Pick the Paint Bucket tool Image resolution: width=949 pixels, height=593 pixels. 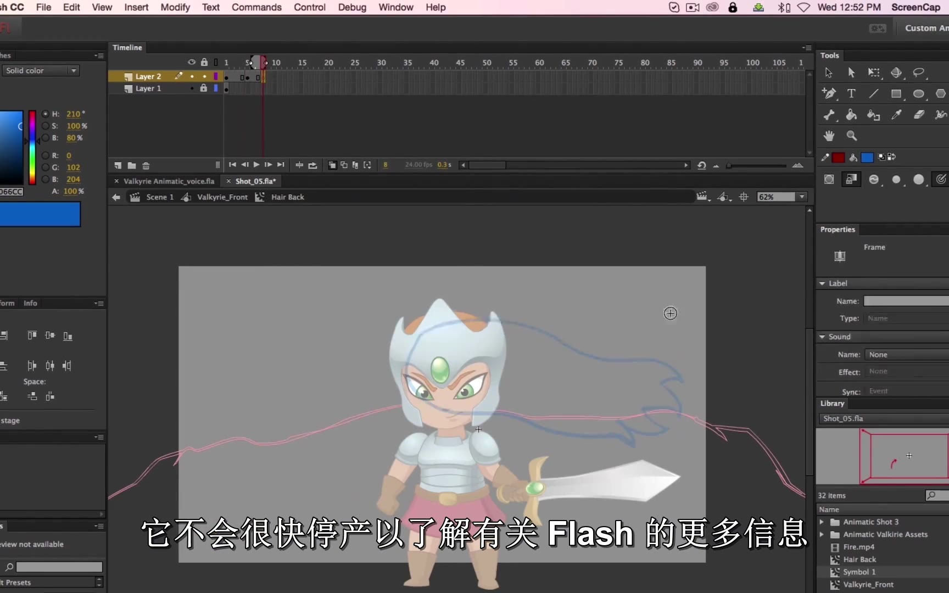[851, 115]
